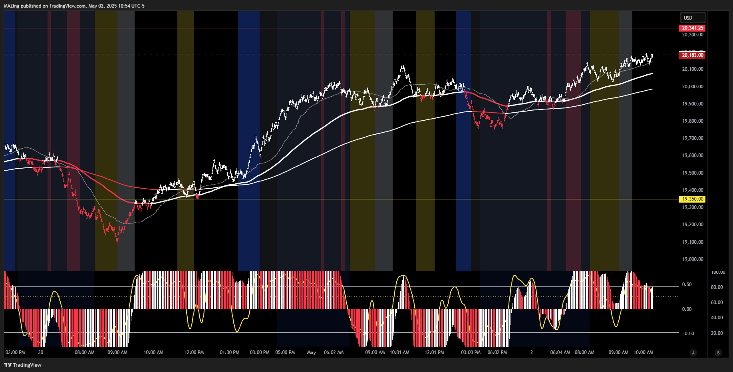Open the USD currency dropdown

693,18
